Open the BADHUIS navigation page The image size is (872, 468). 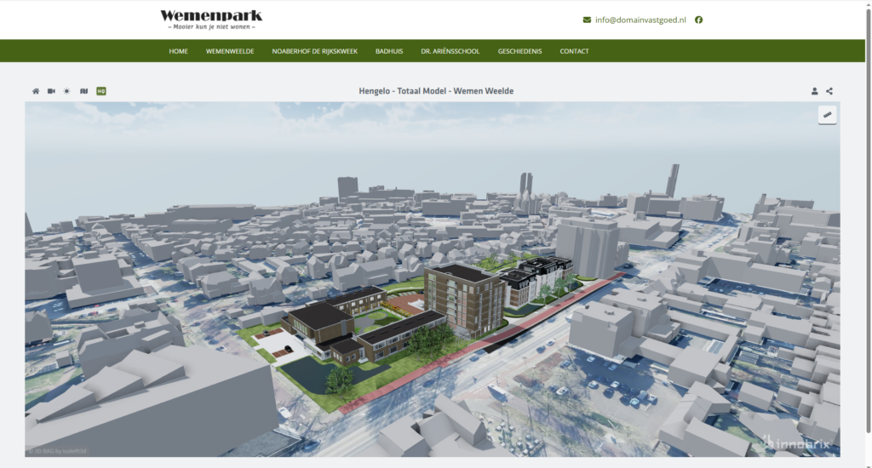[x=389, y=51]
